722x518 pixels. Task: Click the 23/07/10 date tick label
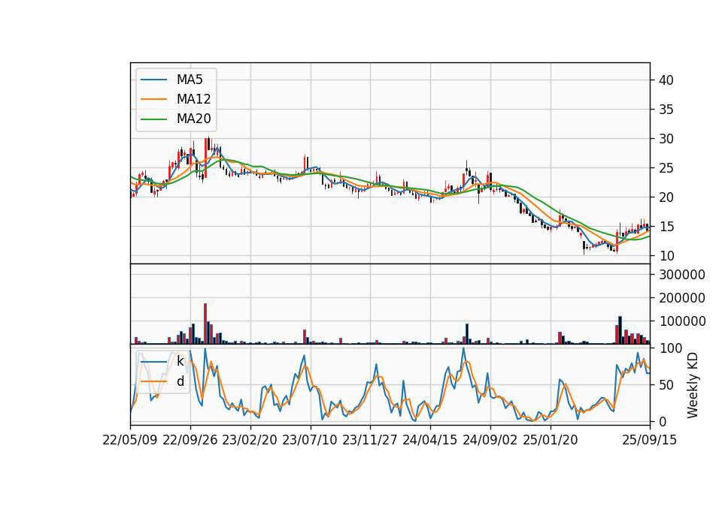pos(310,440)
